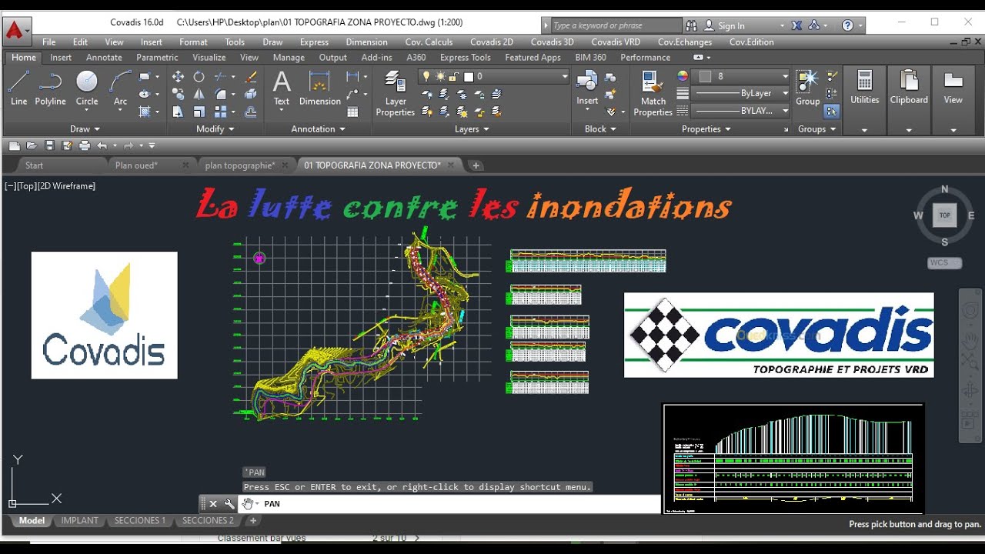
Task: Switch to the IMPLANT layout tab
Action: [x=80, y=521]
